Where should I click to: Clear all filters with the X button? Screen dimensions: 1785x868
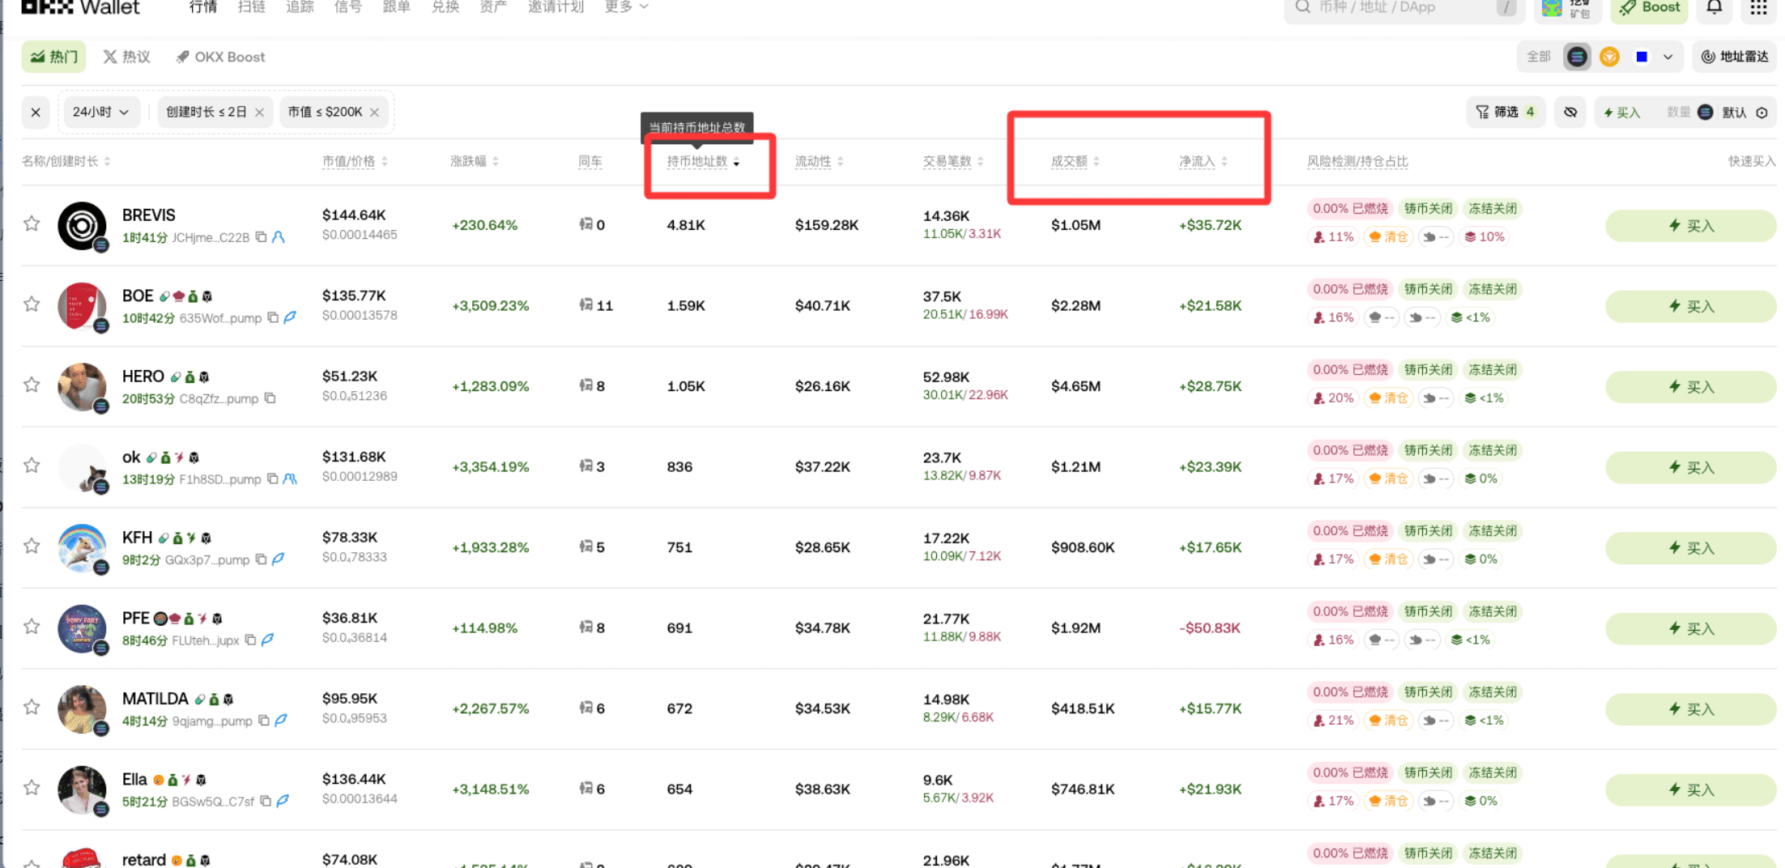(x=36, y=113)
